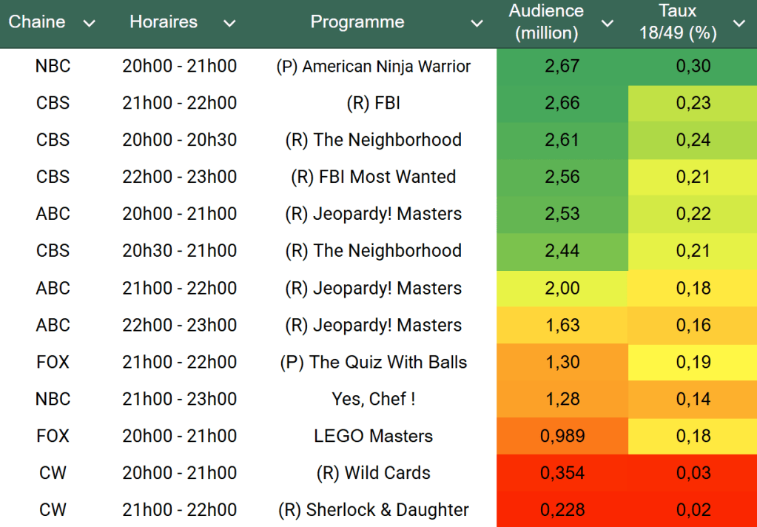Screen dimensions: 757x527
Task: Select the Yes, Chef ! programme cell
Action: (374, 399)
